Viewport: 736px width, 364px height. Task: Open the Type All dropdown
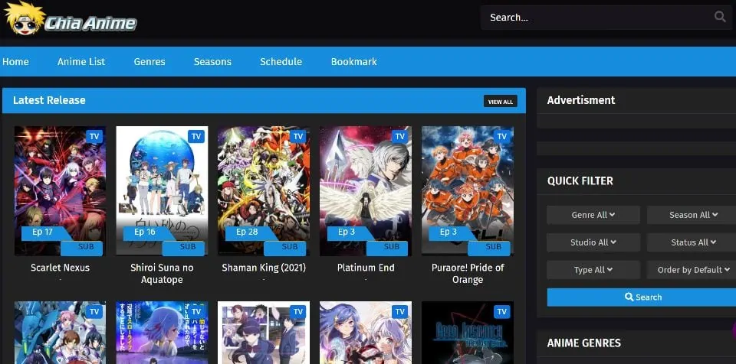tap(593, 270)
